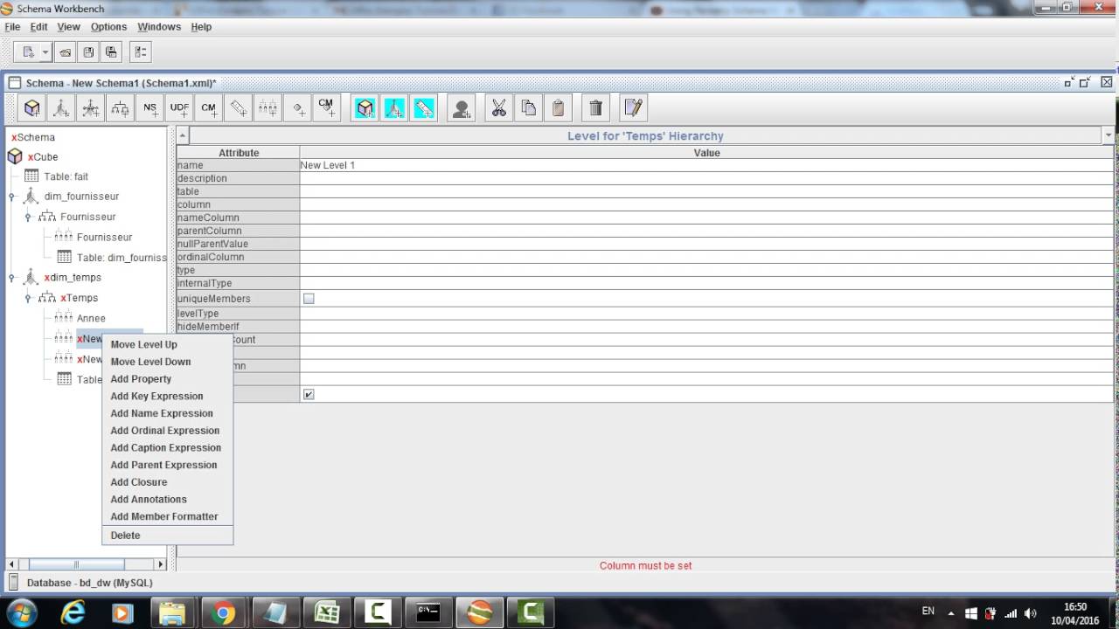This screenshot has height=629, width=1119.
Task: Click the Add Measure ruler icon
Action: click(239, 108)
